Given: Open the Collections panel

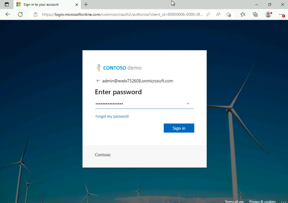Looking at the screenshot, I should (x=255, y=15).
